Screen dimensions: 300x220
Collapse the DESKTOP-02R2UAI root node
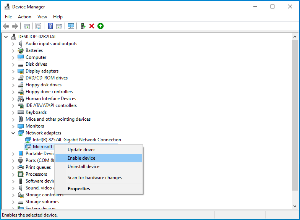[6, 37]
